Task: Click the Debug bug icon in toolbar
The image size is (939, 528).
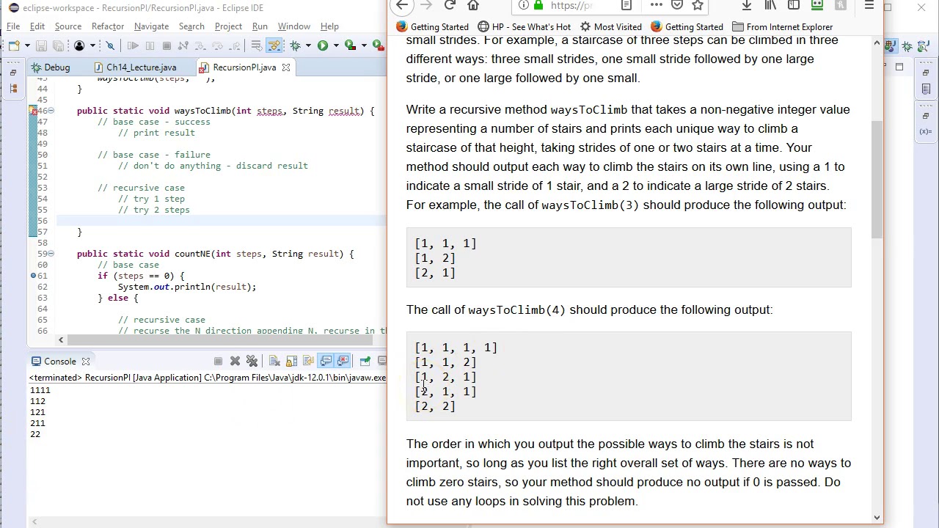Action: 295,45
